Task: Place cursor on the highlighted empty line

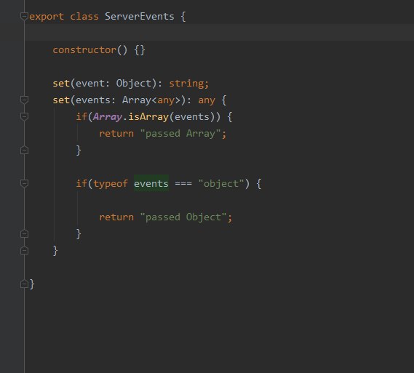Action: [219, 33]
